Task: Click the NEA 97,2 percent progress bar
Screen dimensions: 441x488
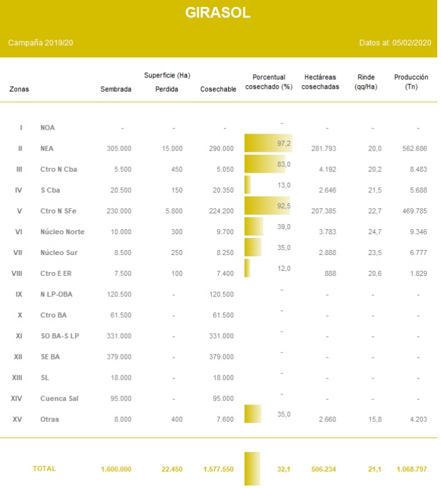Action: 268,144
